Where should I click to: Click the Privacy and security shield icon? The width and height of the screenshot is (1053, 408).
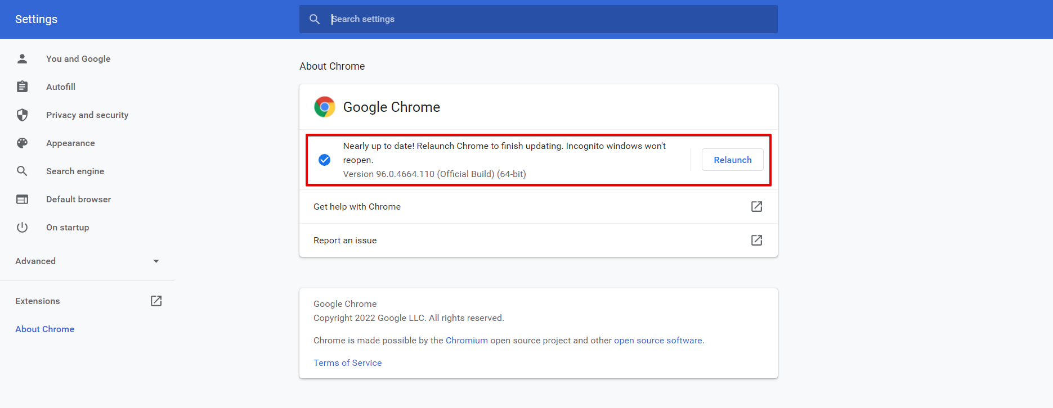22,115
